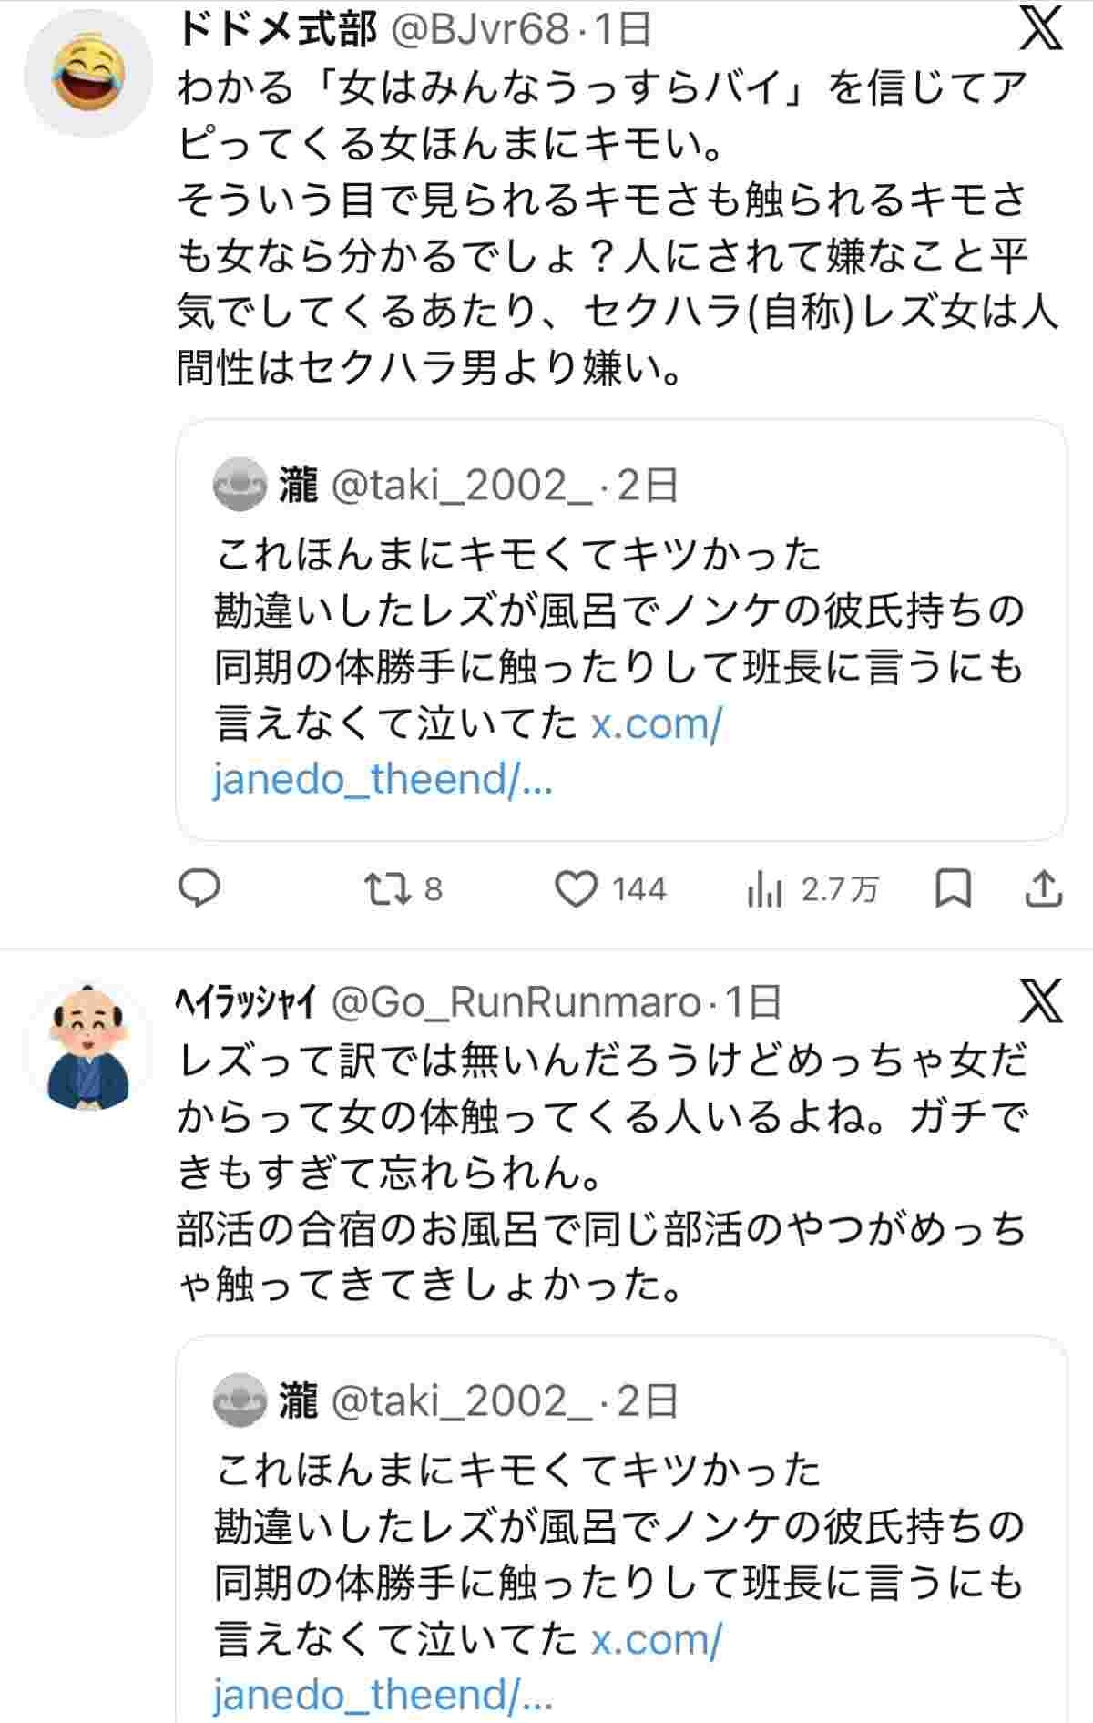Open the ドドメ式部 display name

[x=276, y=31]
